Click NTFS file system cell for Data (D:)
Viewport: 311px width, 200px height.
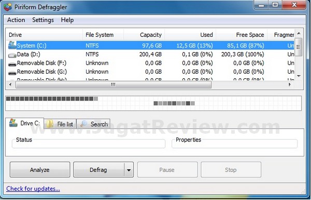click(x=92, y=54)
